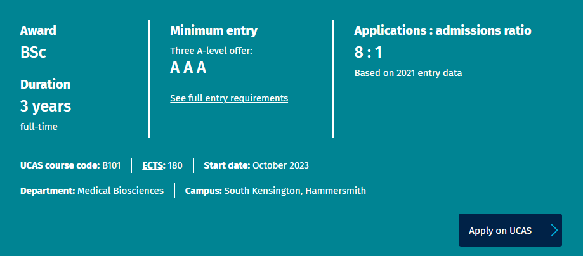This screenshot has width=583, height=256.
Task: Open the ECTS link
Action: point(153,165)
